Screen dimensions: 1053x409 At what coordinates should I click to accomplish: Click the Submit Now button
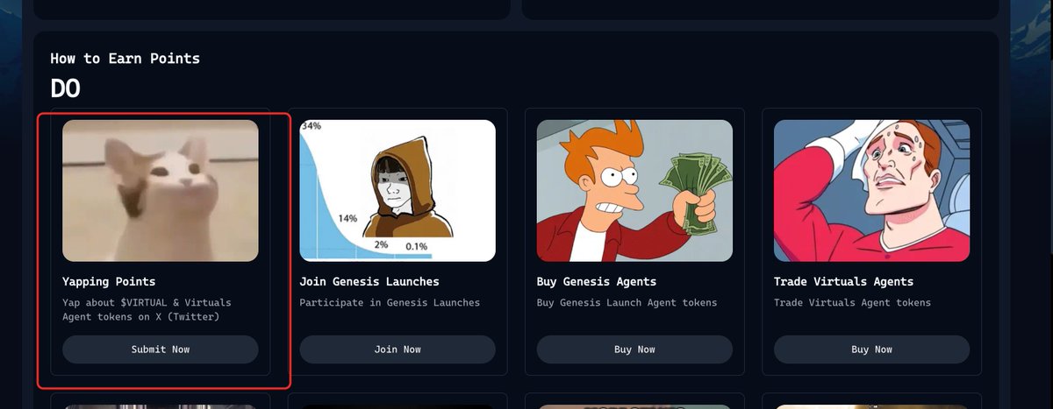(161, 349)
